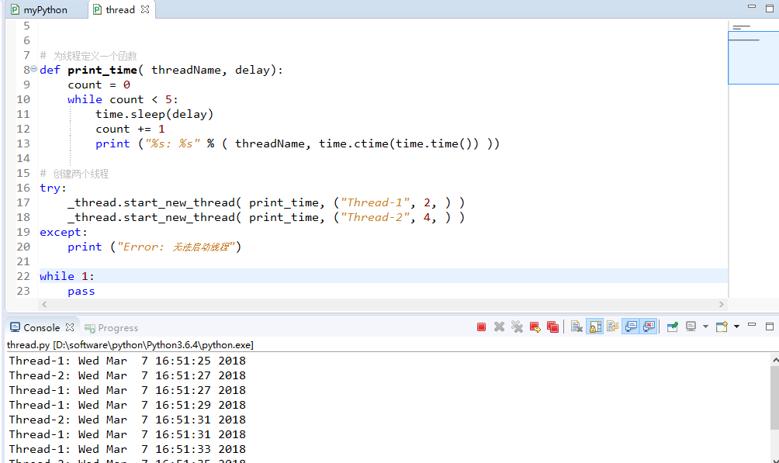Click Remove Launch gray X icon
Screen dimensions: 779x463
pos(500,327)
